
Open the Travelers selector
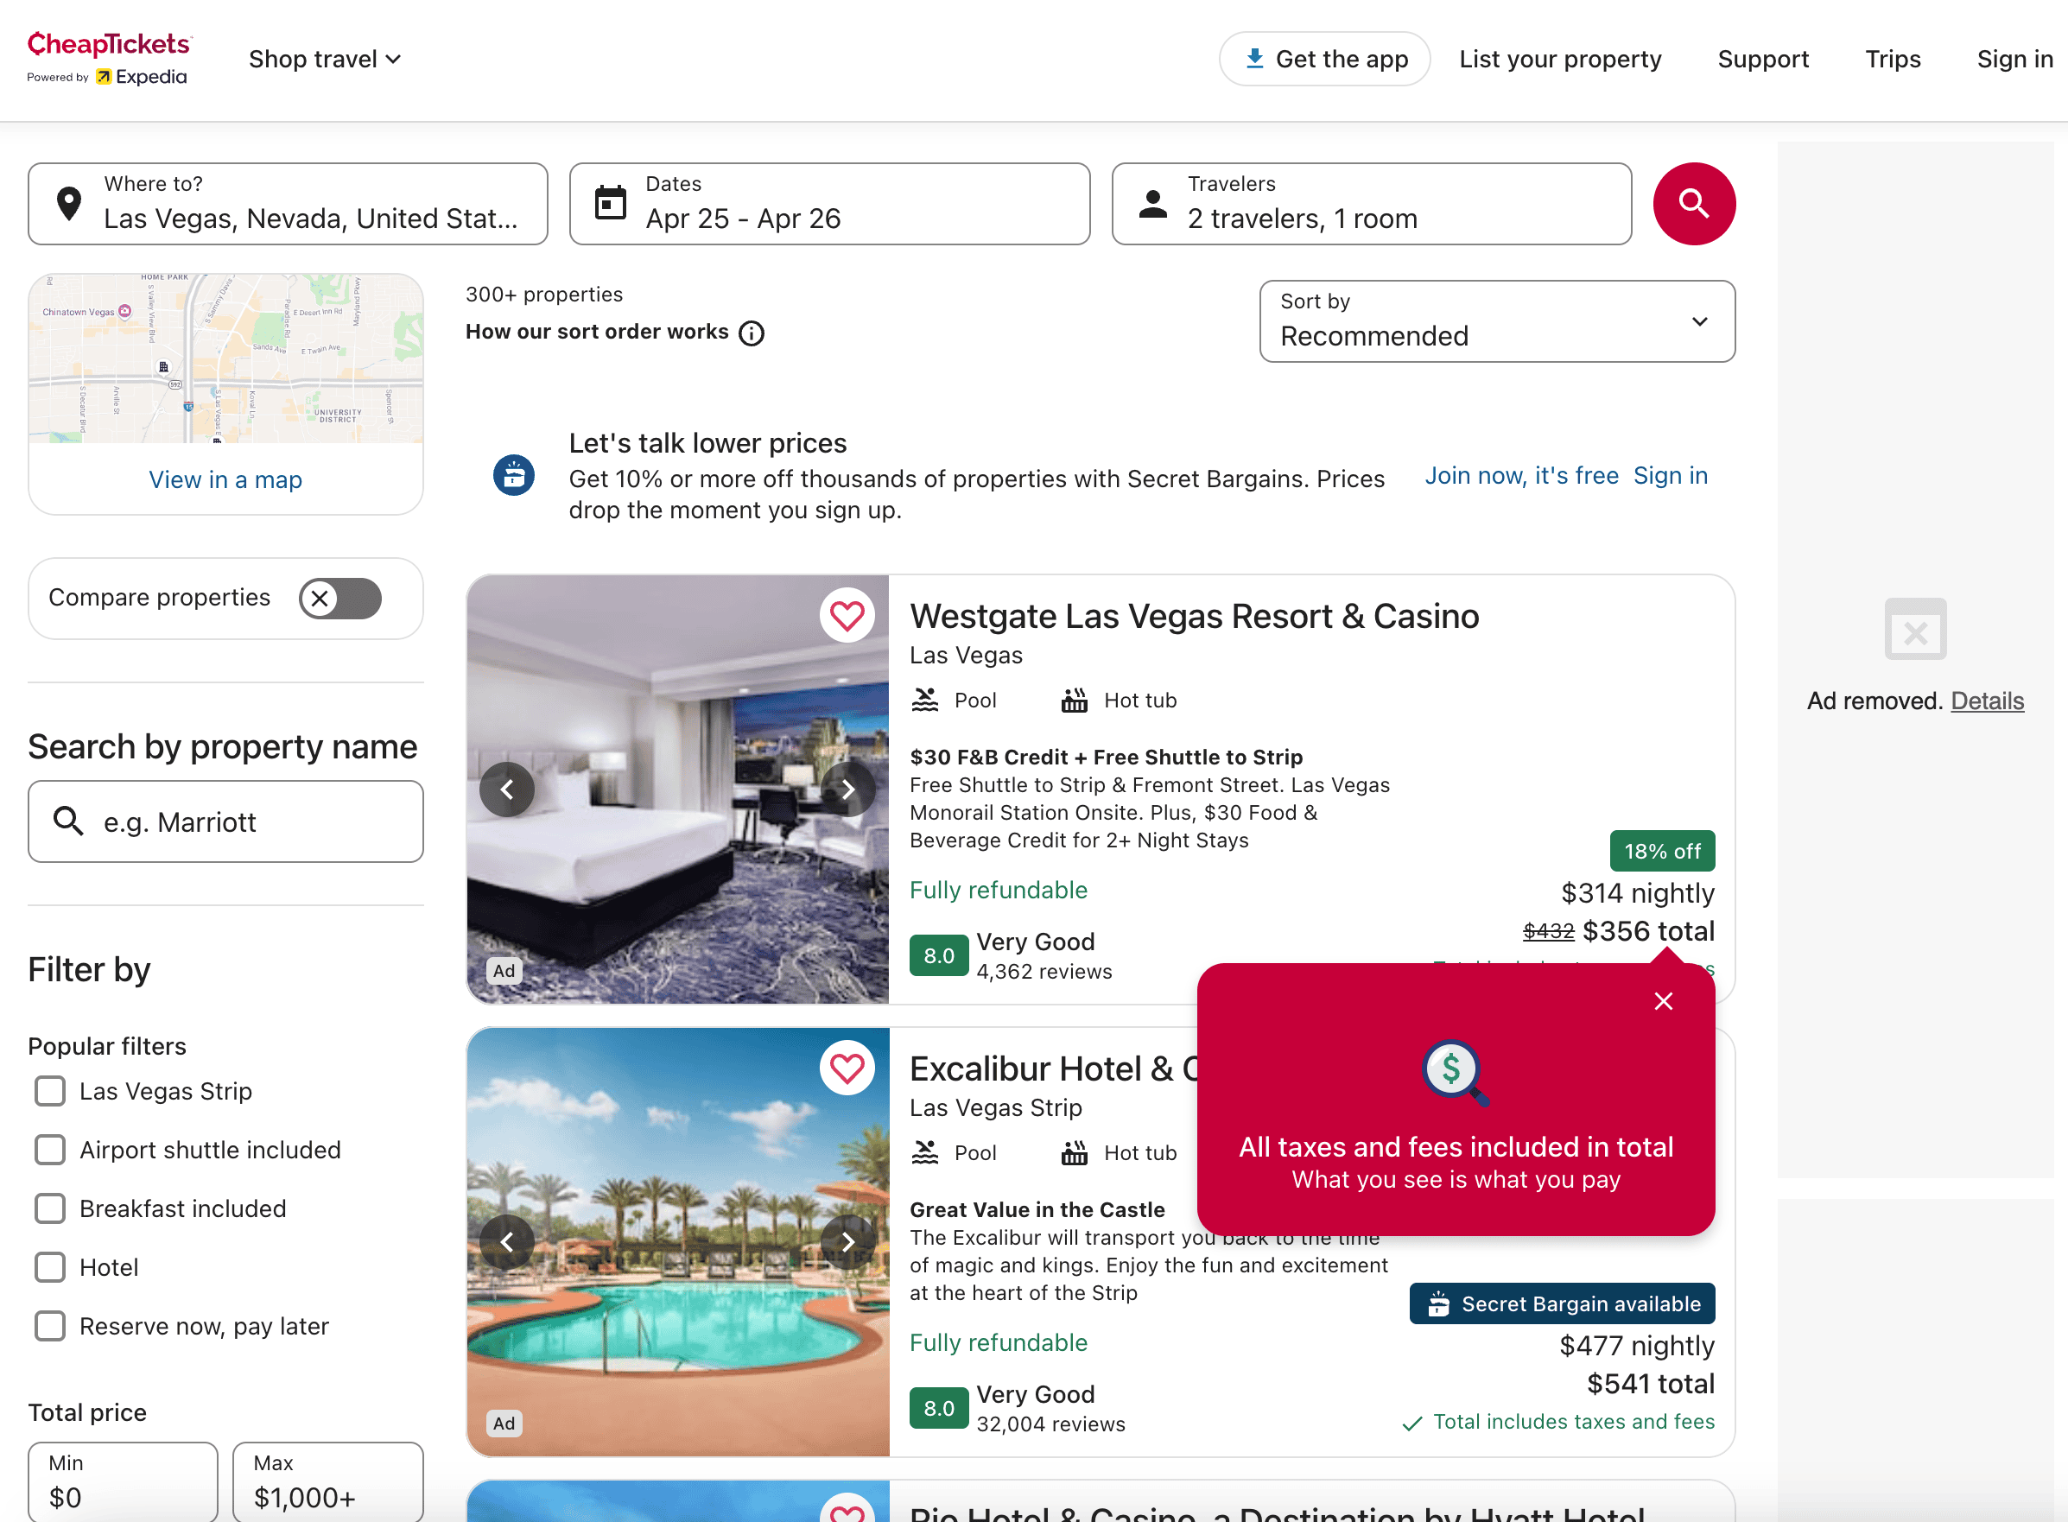pyautogui.click(x=1371, y=204)
